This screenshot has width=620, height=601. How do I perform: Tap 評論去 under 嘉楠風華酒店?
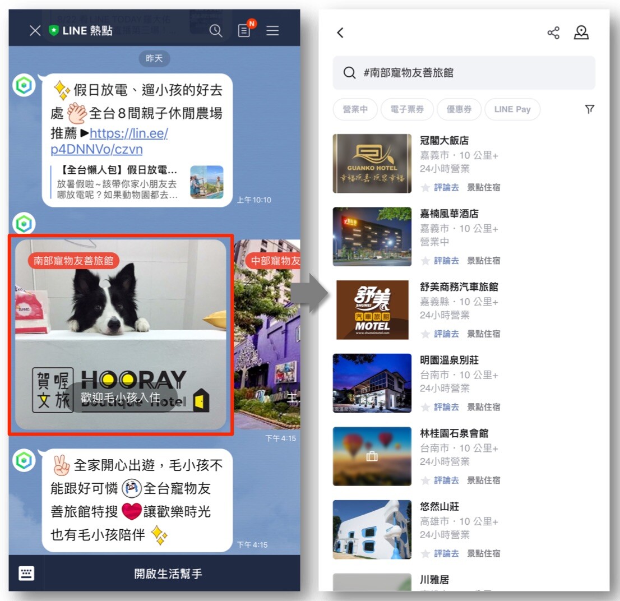(446, 261)
